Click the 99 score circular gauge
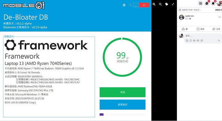 click(122, 57)
